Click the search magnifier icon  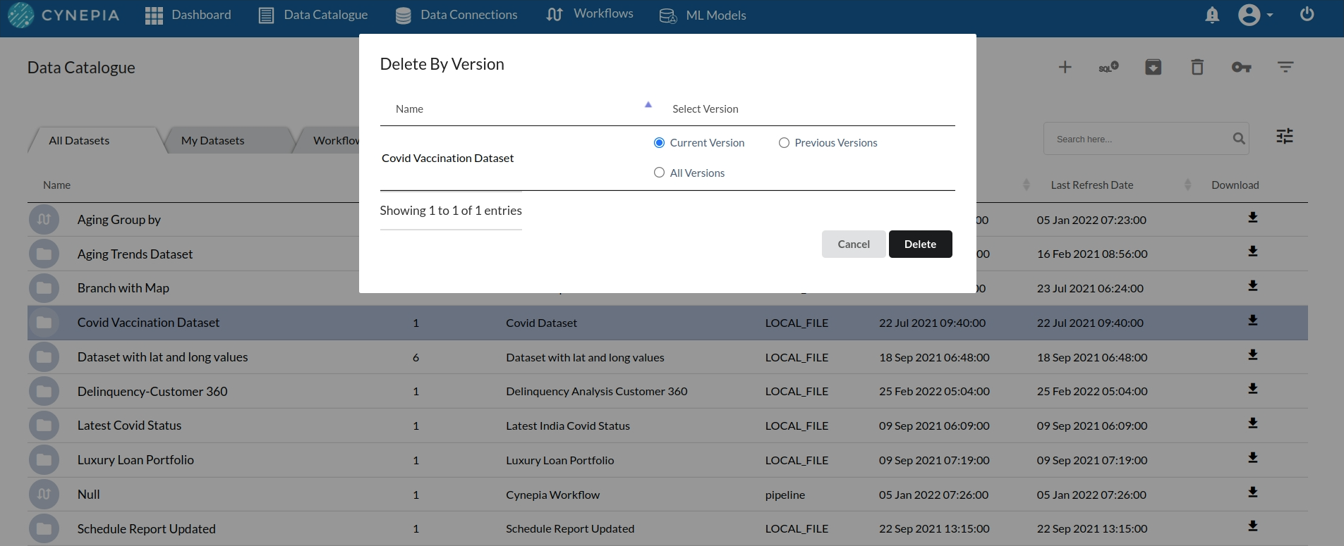pos(1239,139)
